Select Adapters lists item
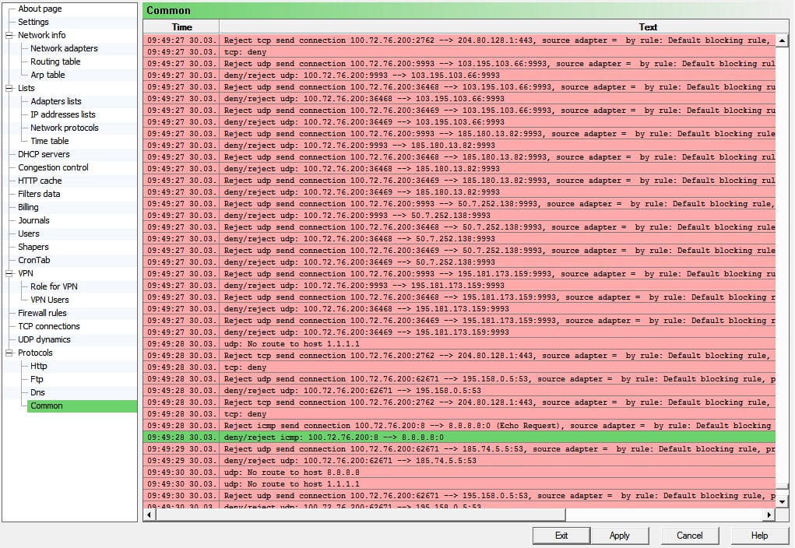This screenshot has height=548, width=795. 56,101
